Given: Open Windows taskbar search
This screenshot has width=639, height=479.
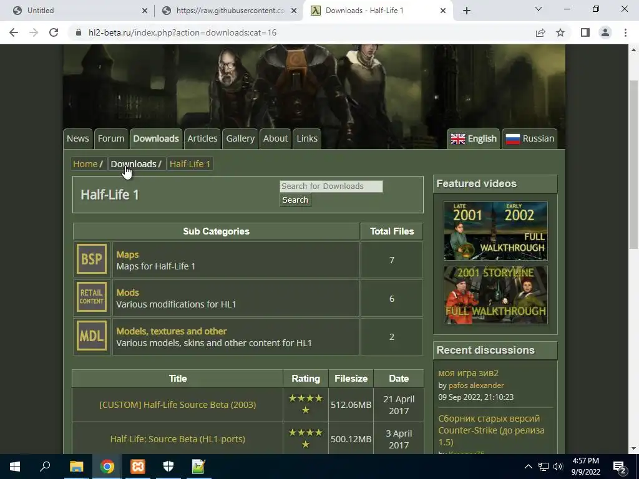Looking at the screenshot, I should pos(45,467).
